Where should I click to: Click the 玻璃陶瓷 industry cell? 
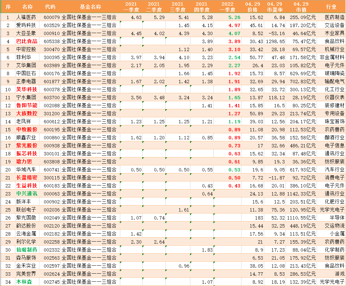point(335,73)
